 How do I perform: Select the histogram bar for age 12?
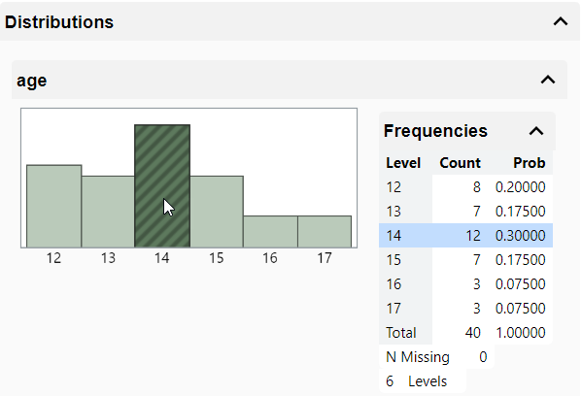54,206
